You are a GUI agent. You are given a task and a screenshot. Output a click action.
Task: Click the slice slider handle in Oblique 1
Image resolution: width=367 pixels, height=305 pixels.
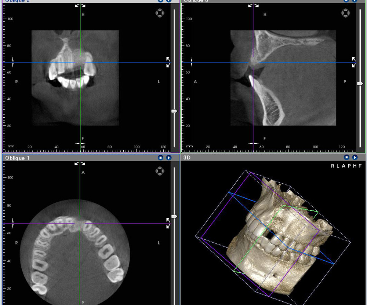[174, 217]
